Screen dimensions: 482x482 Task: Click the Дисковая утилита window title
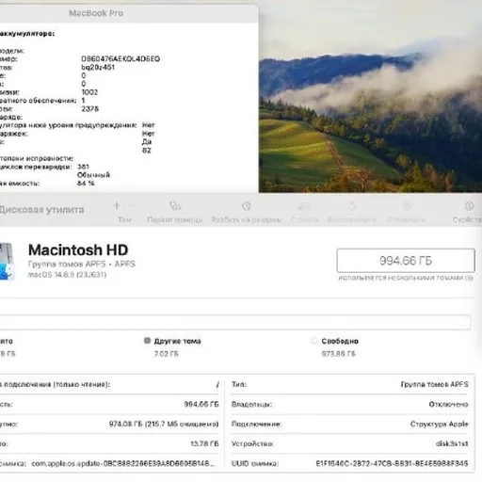tap(41, 210)
